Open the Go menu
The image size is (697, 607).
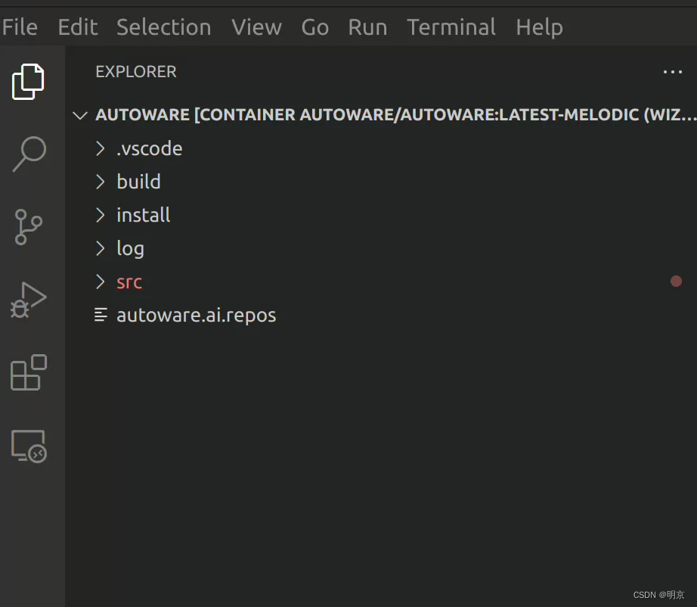[x=315, y=27]
